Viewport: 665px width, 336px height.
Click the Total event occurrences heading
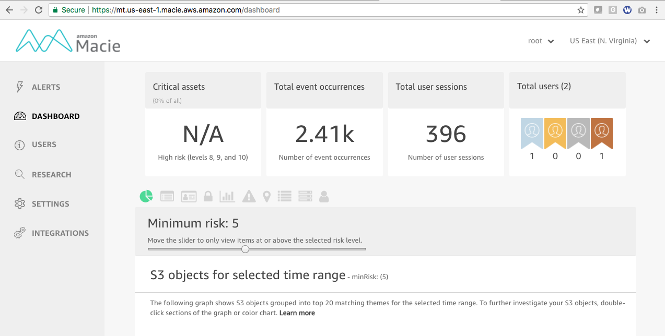(319, 87)
